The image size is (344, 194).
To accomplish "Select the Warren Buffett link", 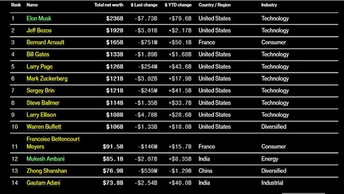I will point(44,127).
